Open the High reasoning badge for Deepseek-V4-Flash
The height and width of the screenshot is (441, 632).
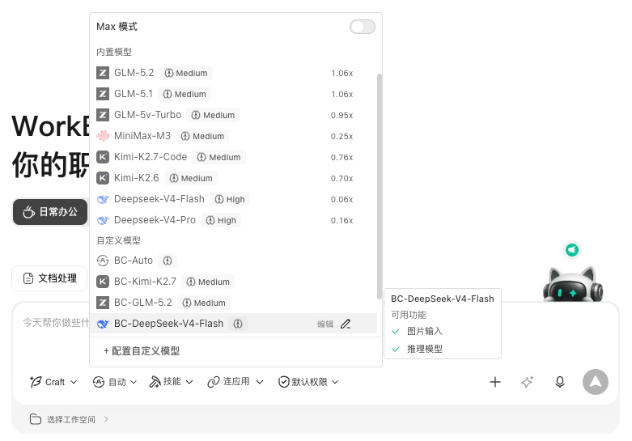[x=230, y=199]
